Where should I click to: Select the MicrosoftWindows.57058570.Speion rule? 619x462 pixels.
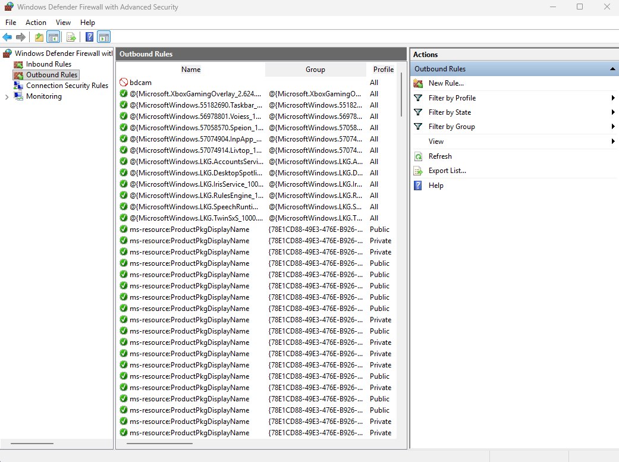[257, 128]
